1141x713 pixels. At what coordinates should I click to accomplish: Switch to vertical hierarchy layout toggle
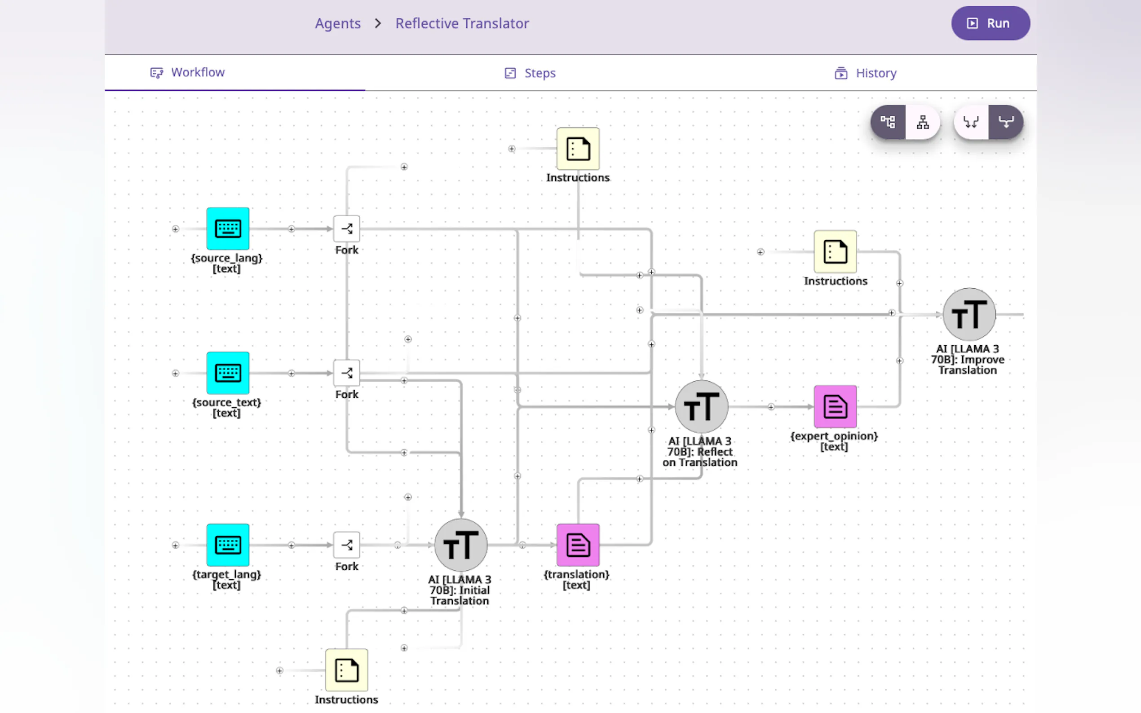923,123
